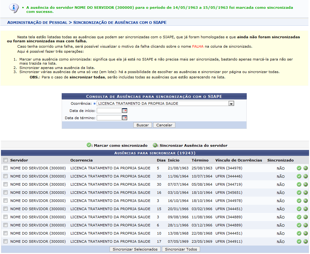Open calendar picker for Data de término
The height and width of the screenshot is (254, 310).
coord(125,118)
